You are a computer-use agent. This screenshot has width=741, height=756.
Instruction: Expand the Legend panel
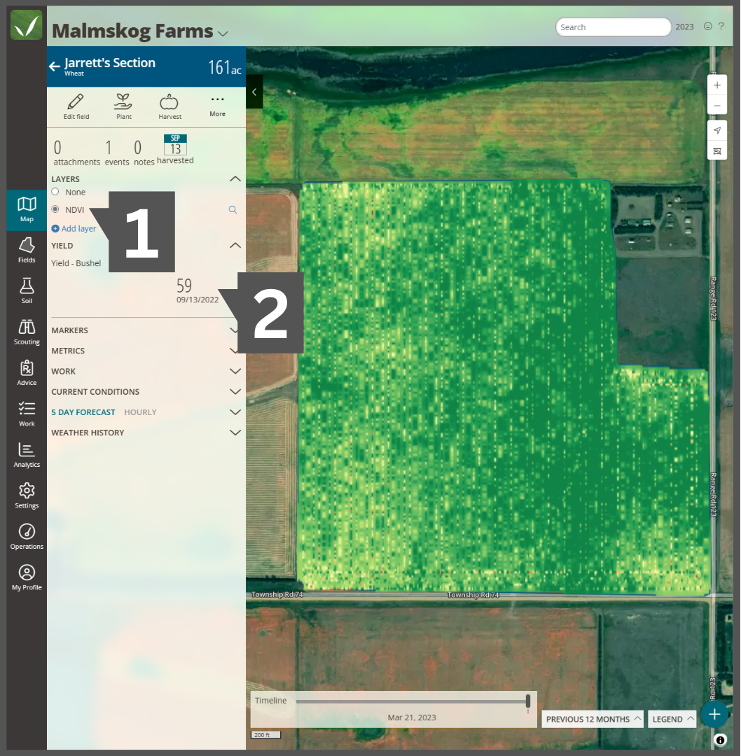pos(672,719)
